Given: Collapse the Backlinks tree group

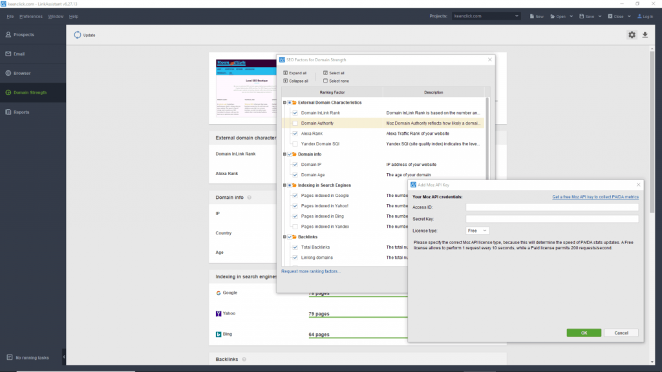Looking at the screenshot, I should 284,237.
